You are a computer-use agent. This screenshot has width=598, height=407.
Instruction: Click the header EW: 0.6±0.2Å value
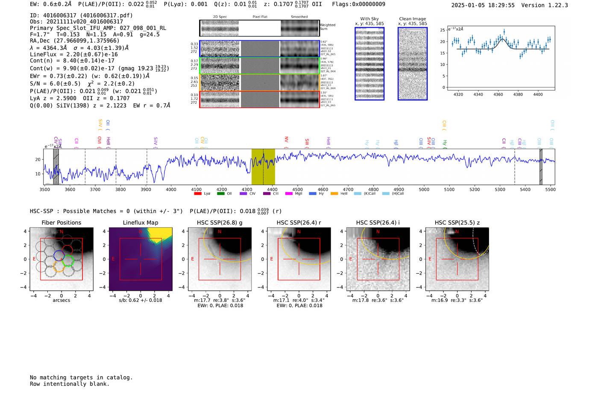pyautogui.click(x=51, y=4)
